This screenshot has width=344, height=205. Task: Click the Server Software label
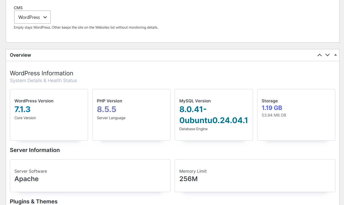tap(31, 171)
